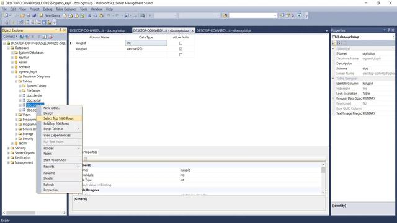
Task: Click the Open File folder icon
Action: click(22, 15)
